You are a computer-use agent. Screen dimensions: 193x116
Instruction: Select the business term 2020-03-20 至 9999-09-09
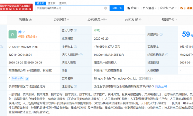point(25,63)
